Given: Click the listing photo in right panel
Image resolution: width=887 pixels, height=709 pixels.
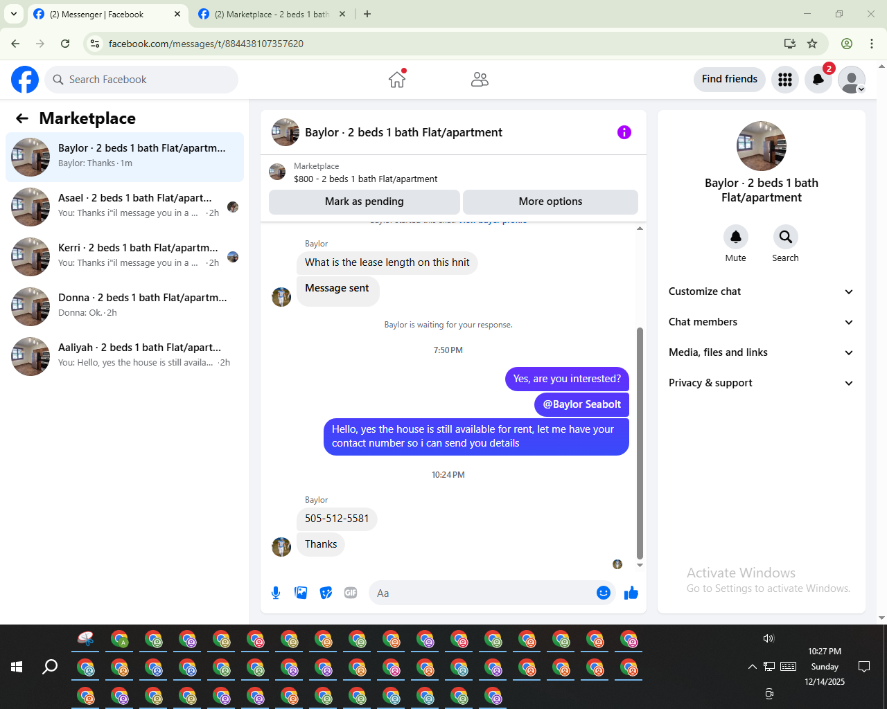Looking at the screenshot, I should [762, 146].
